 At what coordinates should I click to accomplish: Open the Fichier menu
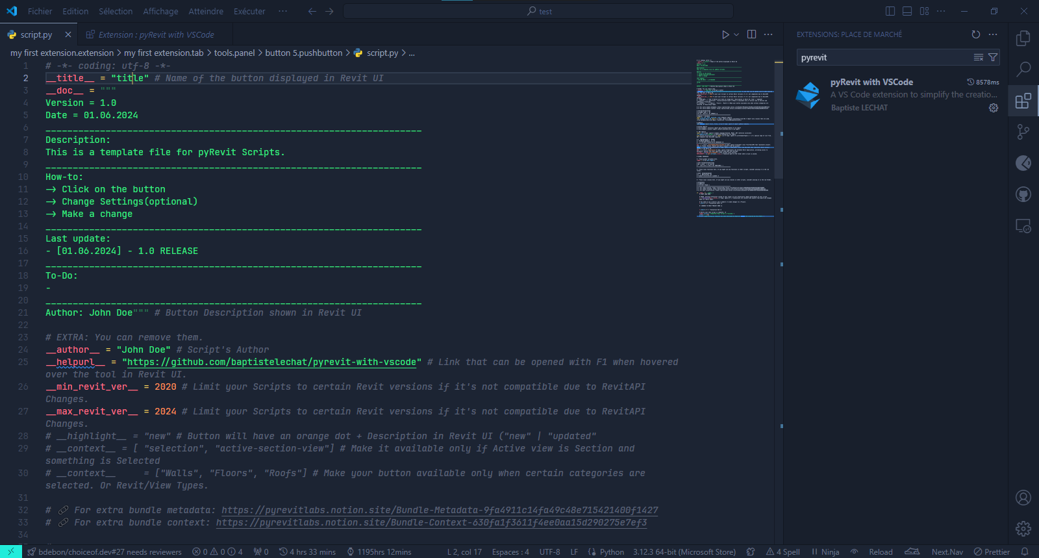pos(40,11)
